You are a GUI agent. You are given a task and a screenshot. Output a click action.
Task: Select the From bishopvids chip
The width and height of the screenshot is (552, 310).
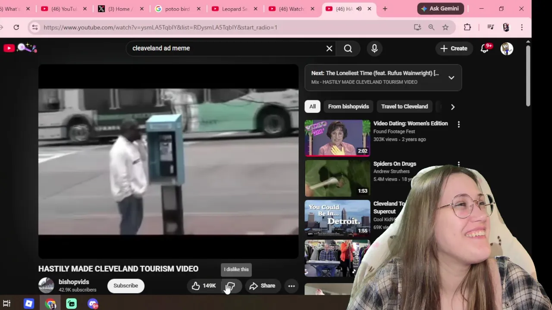(x=348, y=106)
